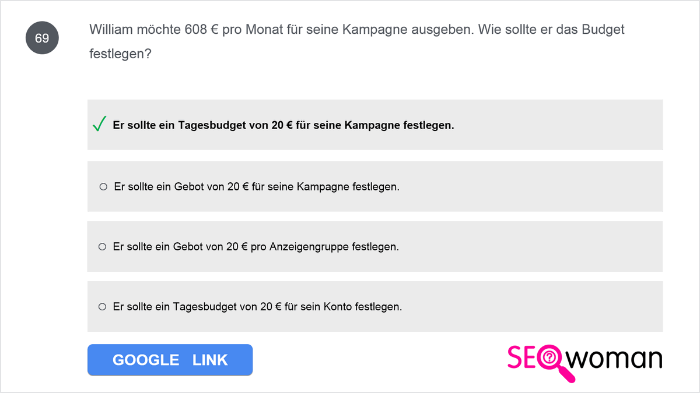
Task: Click the empty right area of the third answer box
Action: click(531, 247)
